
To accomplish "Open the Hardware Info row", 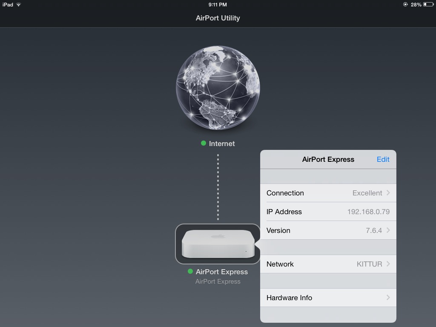I will [328, 298].
